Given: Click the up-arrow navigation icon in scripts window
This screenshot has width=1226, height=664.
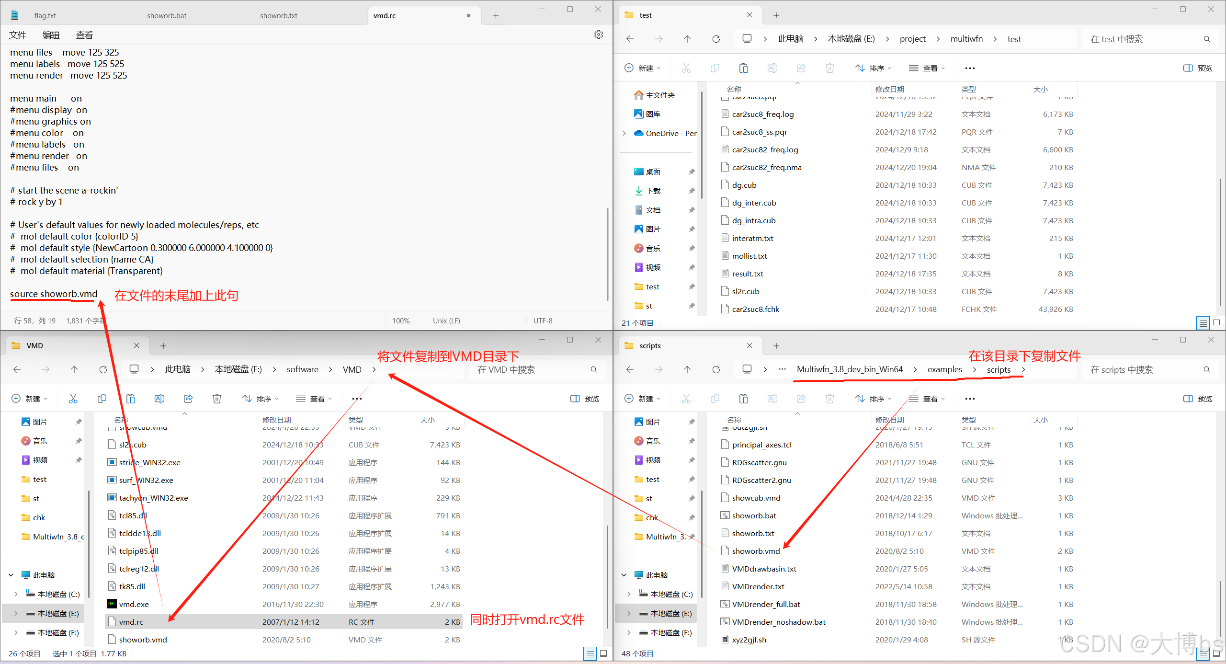Looking at the screenshot, I should [x=687, y=369].
